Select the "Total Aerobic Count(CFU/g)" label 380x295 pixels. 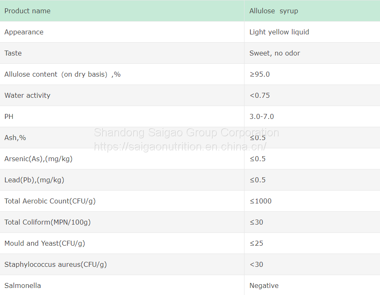50,201
